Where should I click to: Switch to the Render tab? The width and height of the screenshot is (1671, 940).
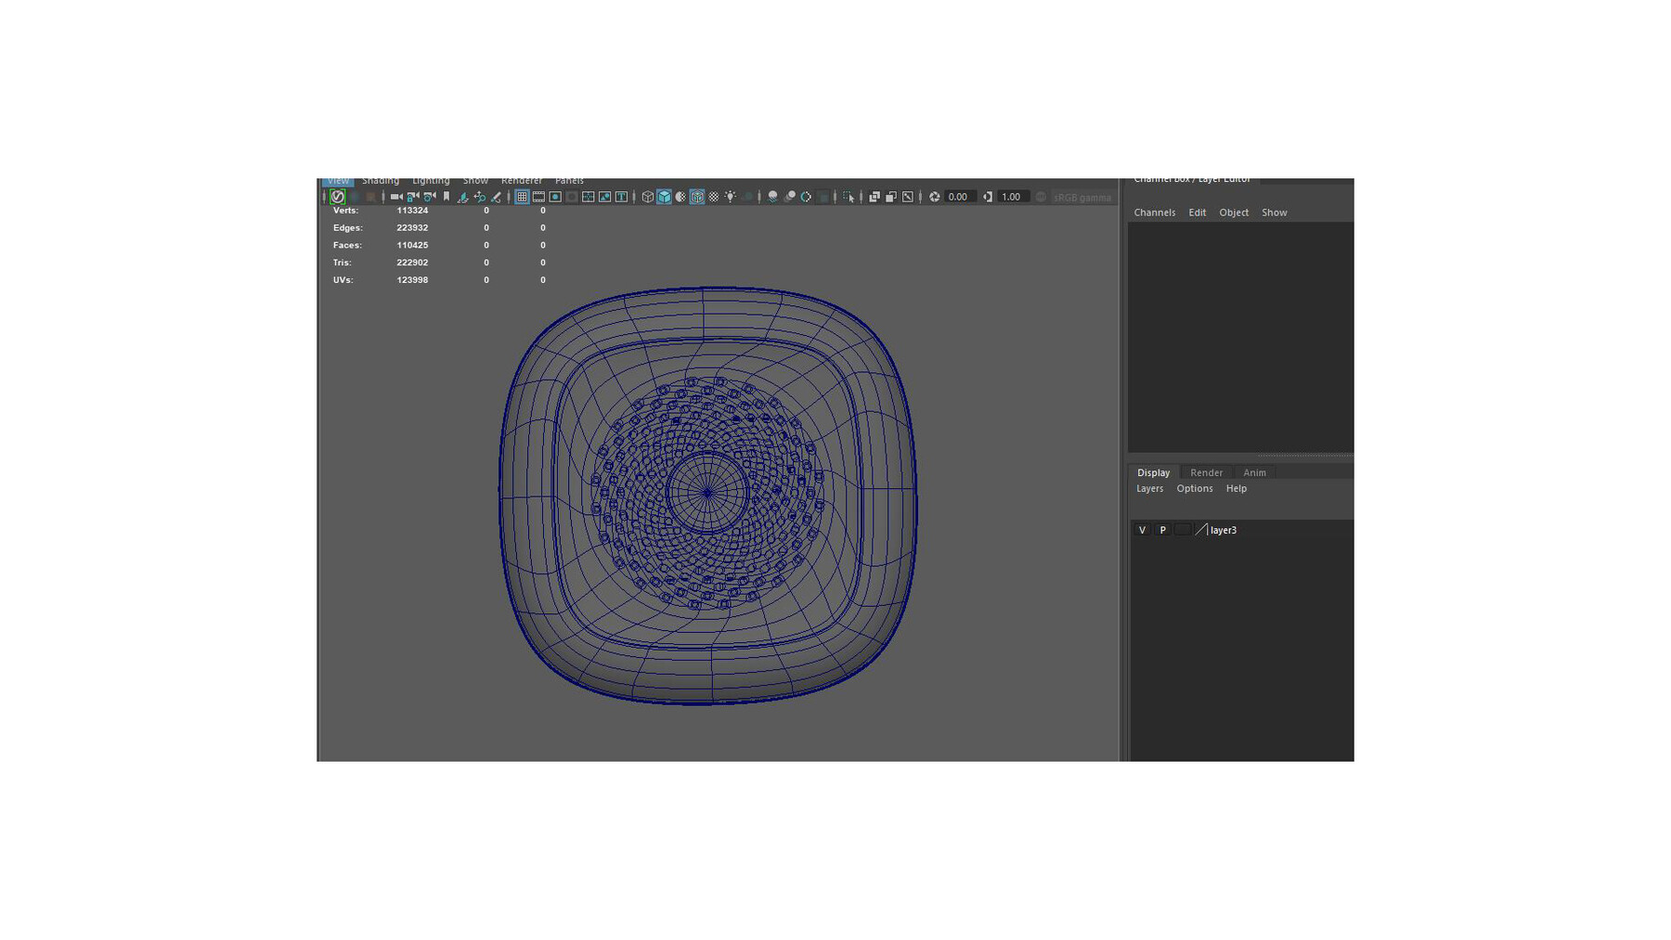(x=1206, y=472)
